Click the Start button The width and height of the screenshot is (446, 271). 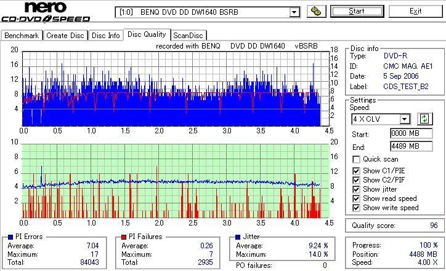(x=357, y=11)
